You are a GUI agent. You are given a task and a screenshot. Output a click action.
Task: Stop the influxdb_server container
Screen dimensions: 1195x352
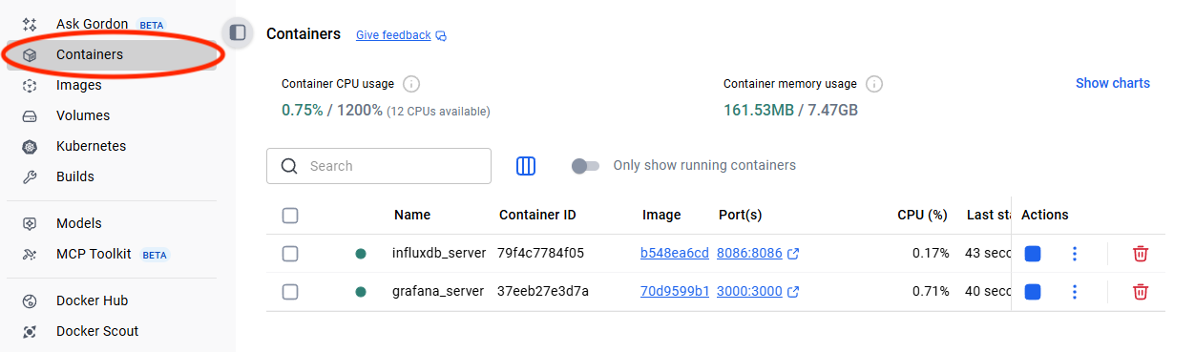[1033, 254]
